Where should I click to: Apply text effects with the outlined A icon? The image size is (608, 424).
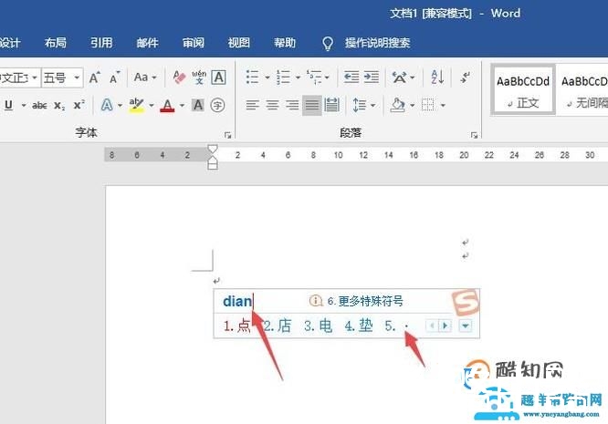point(107,105)
